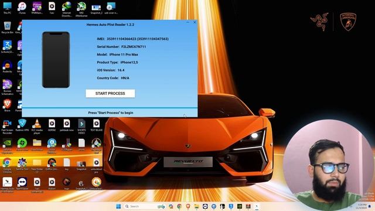
Task: Open the SHORTS VIDEO desktop file
Action: [81, 127]
